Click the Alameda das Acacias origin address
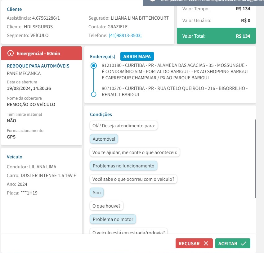The image size is (264, 253). 174,72
